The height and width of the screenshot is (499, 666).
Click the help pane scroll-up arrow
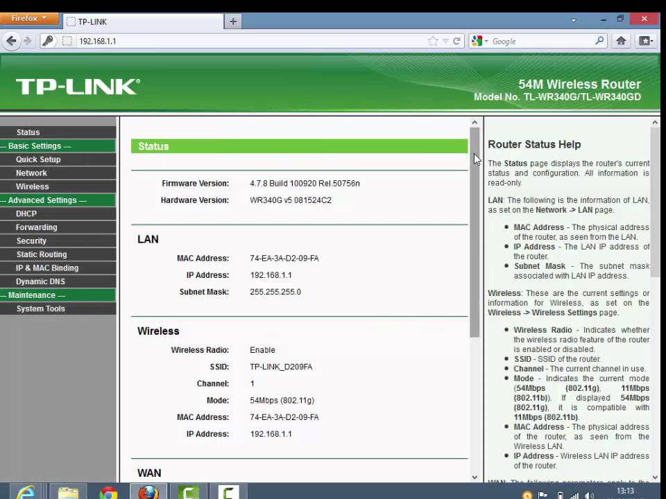[654, 123]
